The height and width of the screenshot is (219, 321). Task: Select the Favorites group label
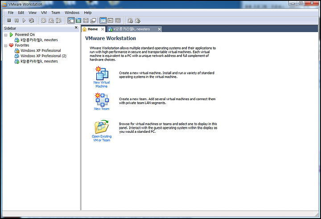click(22, 45)
